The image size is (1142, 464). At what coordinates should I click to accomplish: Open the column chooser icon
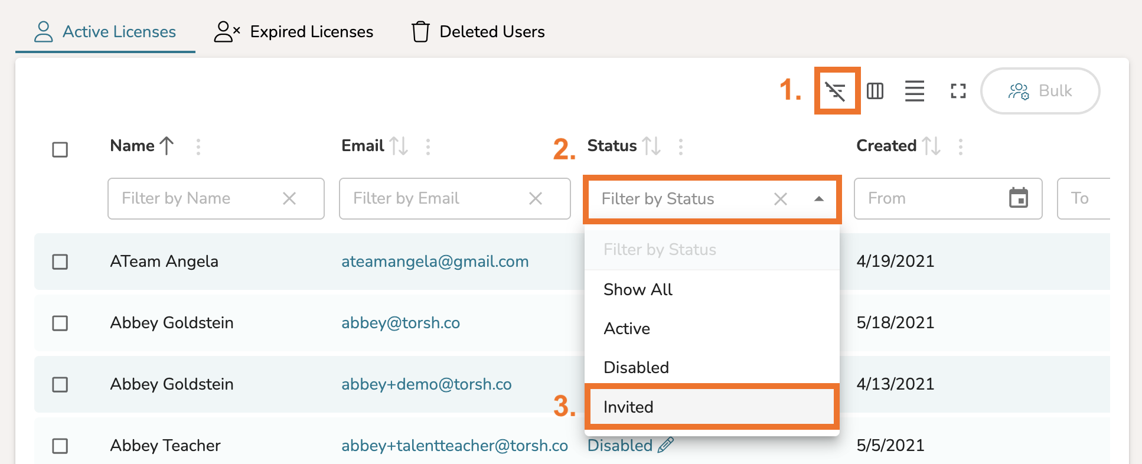[875, 91]
